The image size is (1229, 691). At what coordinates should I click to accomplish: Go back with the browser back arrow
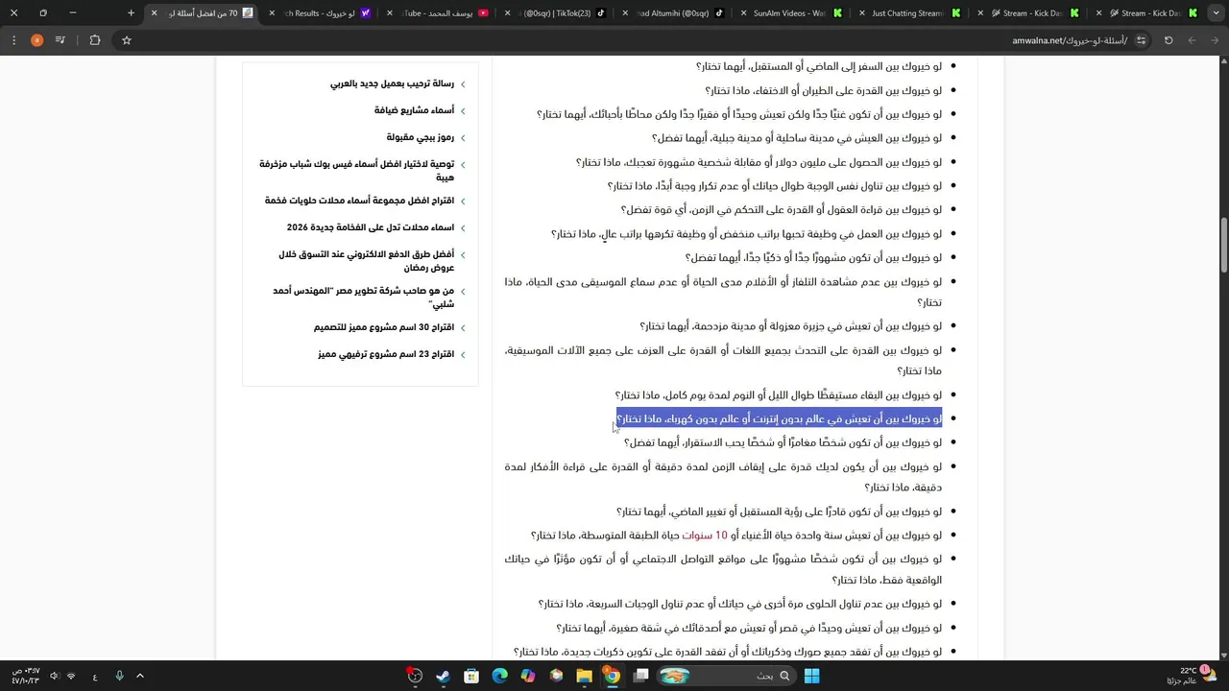1215,40
